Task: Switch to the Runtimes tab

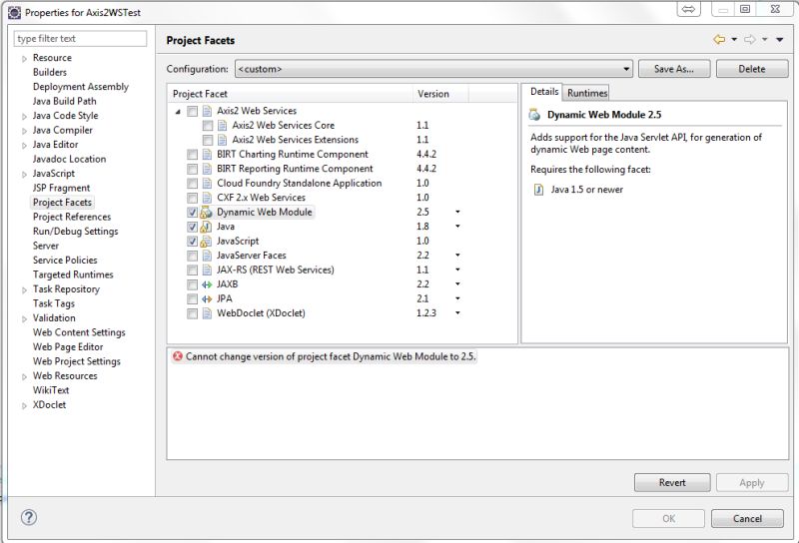Action: click(587, 93)
